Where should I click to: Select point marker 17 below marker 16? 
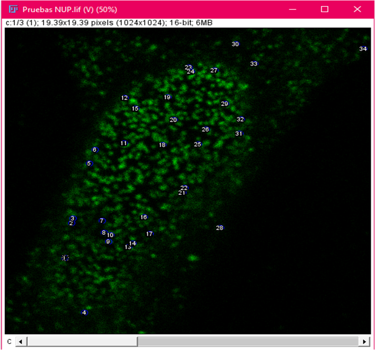[149, 233]
